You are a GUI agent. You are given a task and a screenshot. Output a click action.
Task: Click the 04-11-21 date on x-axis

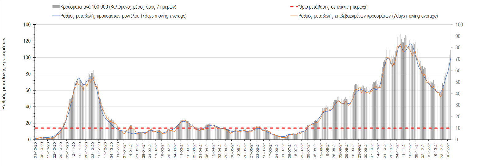pyautogui.click(x=397, y=150)
